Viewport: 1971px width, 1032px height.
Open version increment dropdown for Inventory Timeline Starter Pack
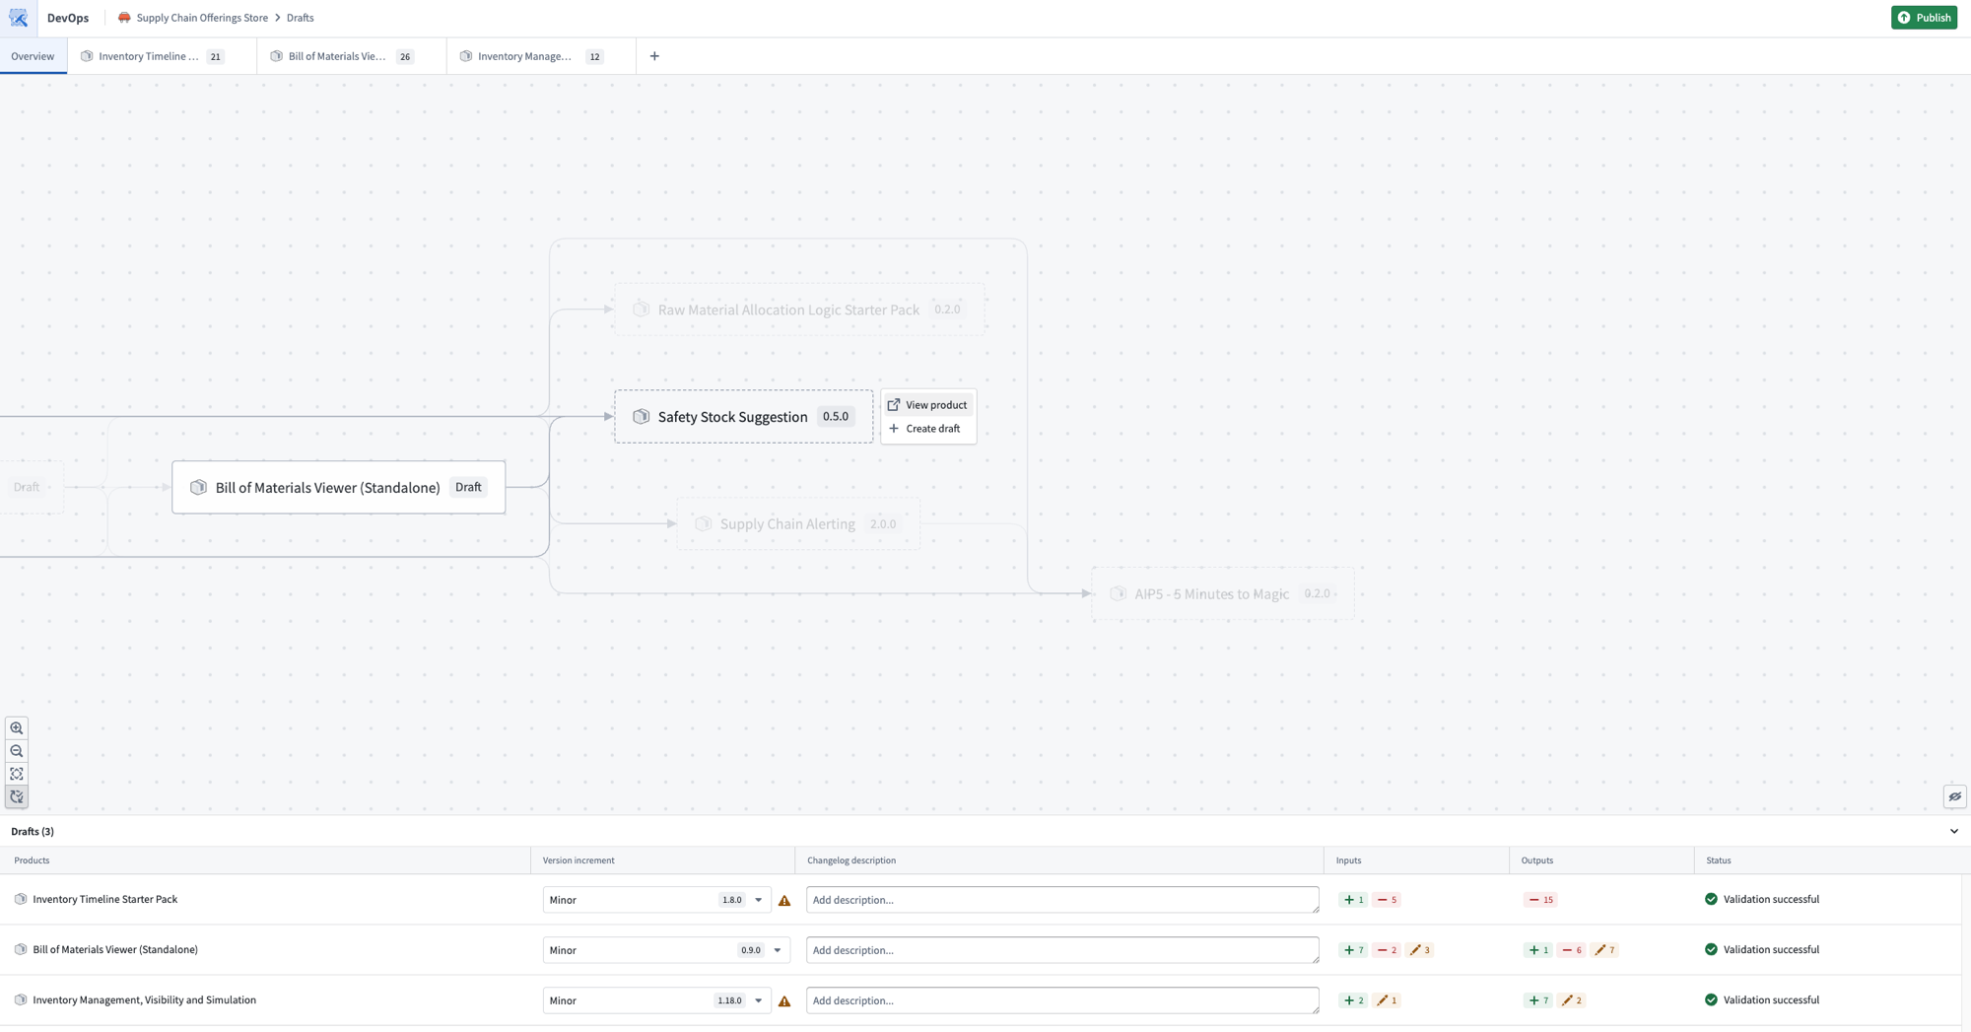tap(657, 900)
